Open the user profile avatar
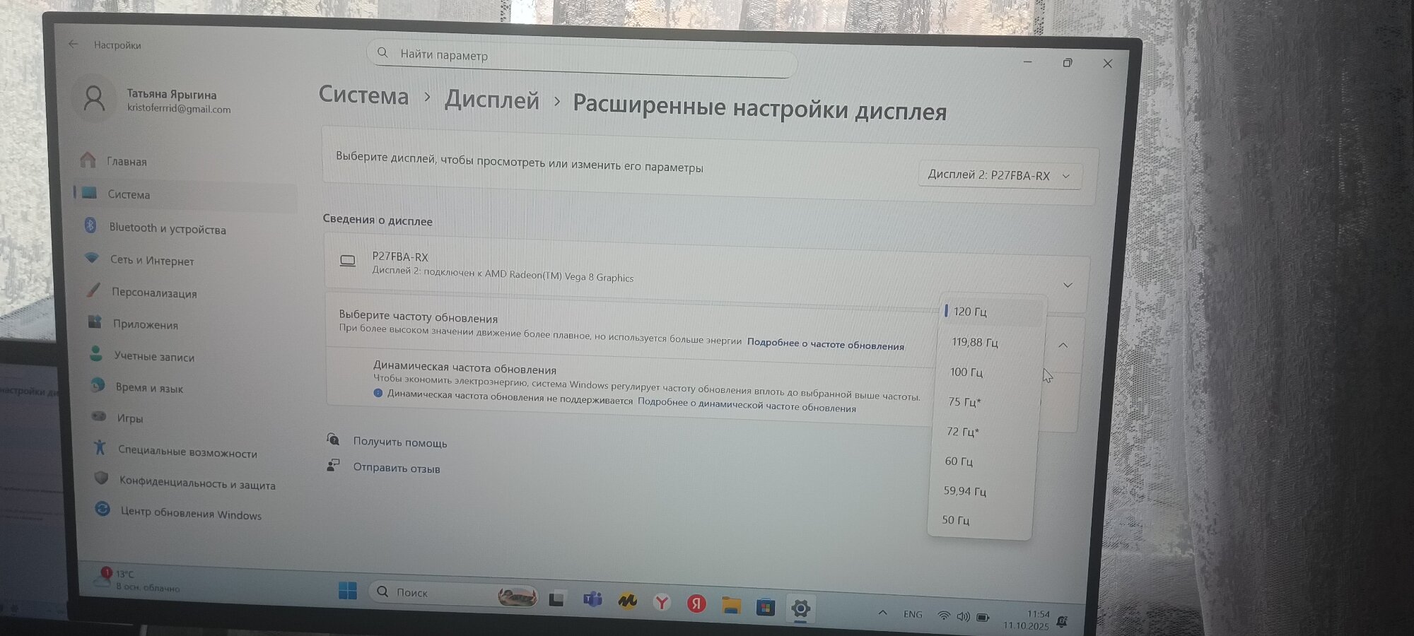The image size is (1414, 636). pos(93,98)
